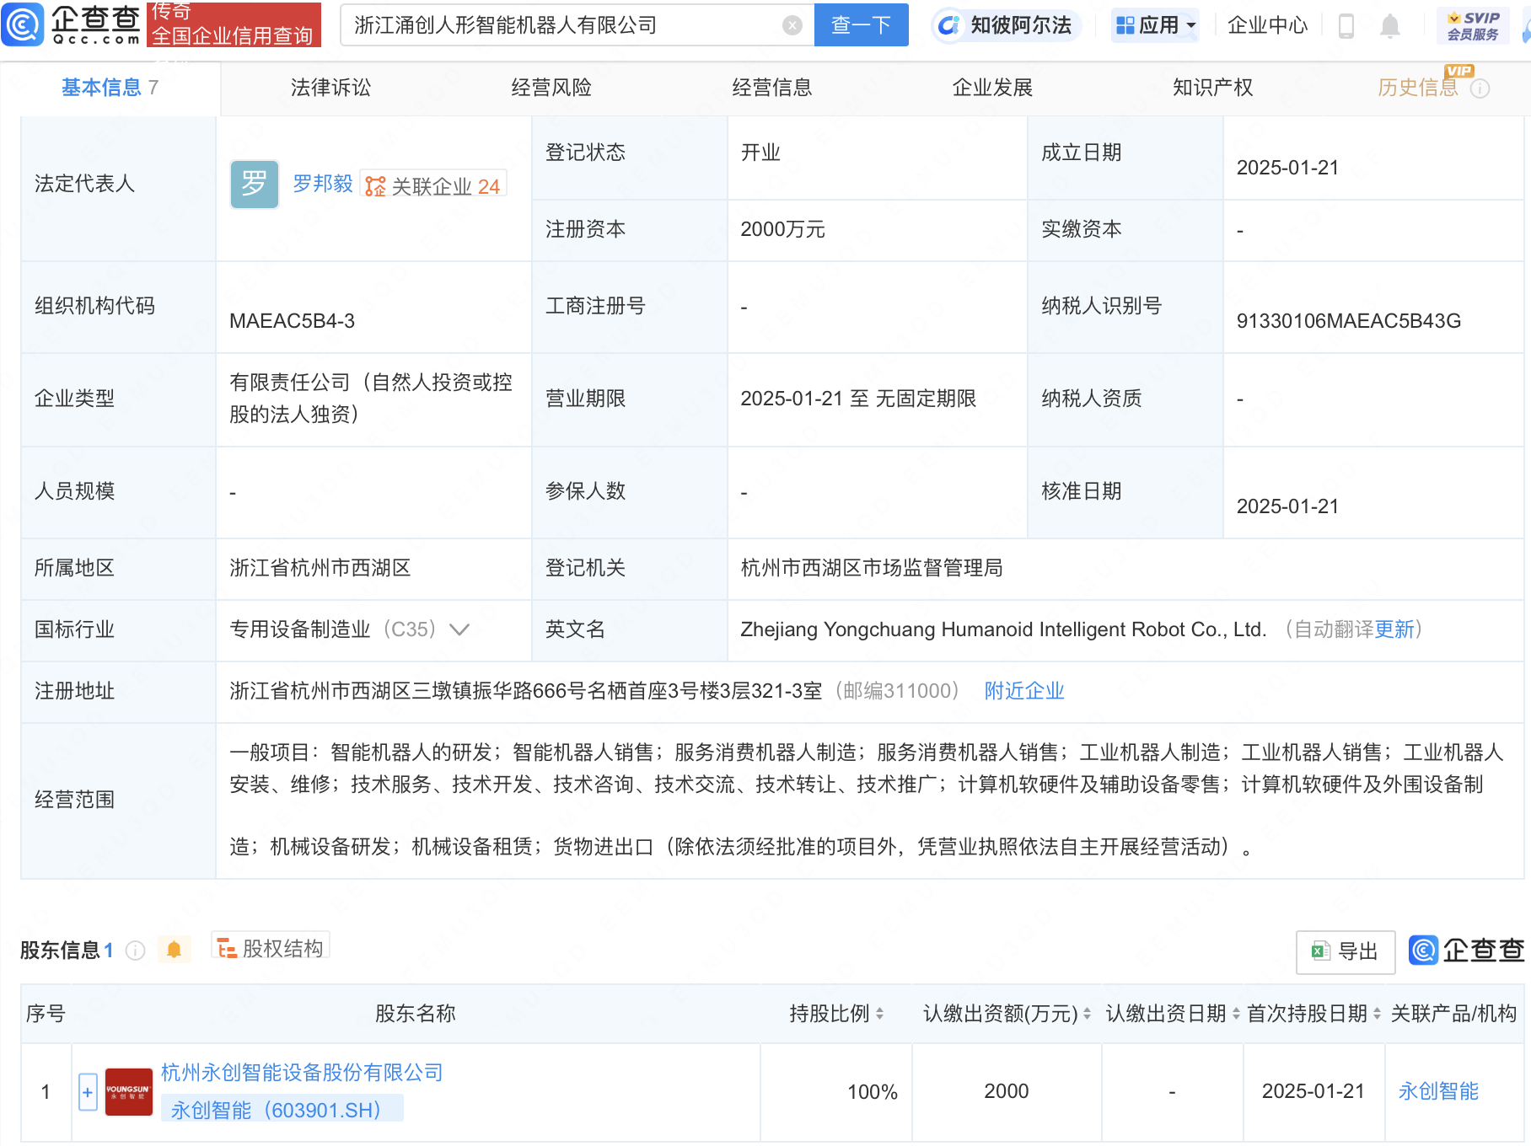Viewport: 1531px width, 1146px height.
Task: Click the English name Zhejiang Yongchuang Humanoid text
Action: (1003, 629)
